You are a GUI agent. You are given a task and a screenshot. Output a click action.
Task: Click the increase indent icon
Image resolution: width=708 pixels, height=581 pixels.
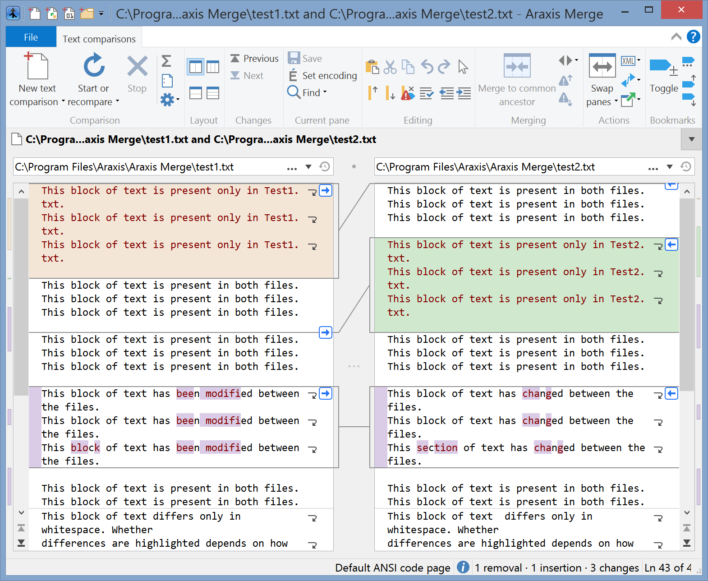click(464, 93)
